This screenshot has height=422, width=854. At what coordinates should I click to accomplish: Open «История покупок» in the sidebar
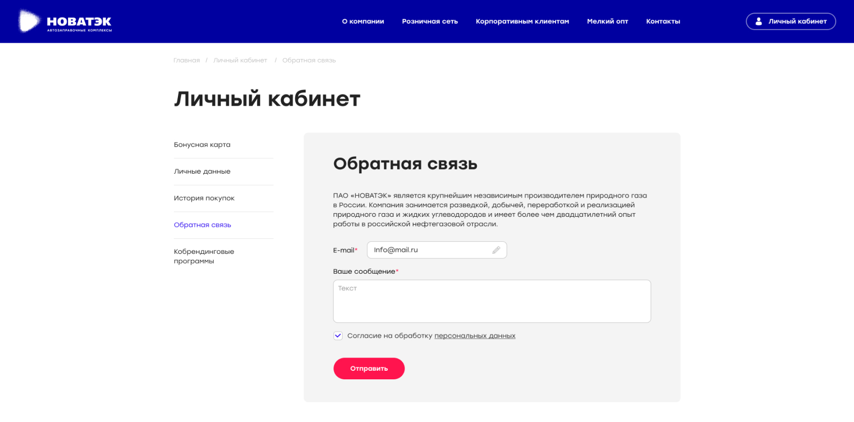[204, 198]
